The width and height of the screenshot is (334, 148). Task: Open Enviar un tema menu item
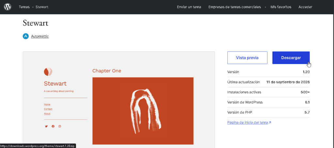tap(189, 7)
